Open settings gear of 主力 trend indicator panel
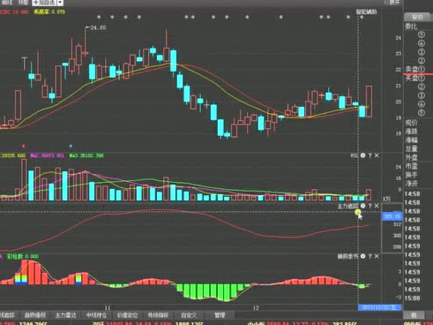This screenshot has height=325, width=433. 363,206
